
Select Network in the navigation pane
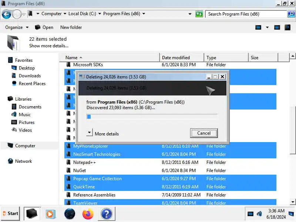(x=23, y=161)
